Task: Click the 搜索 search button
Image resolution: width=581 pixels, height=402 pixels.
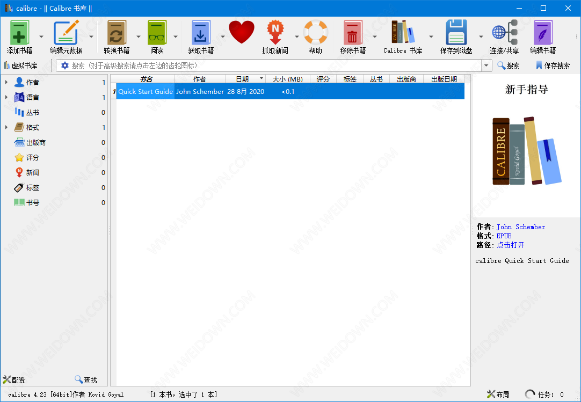Action: pyautogui.click(x=509, y=65)
